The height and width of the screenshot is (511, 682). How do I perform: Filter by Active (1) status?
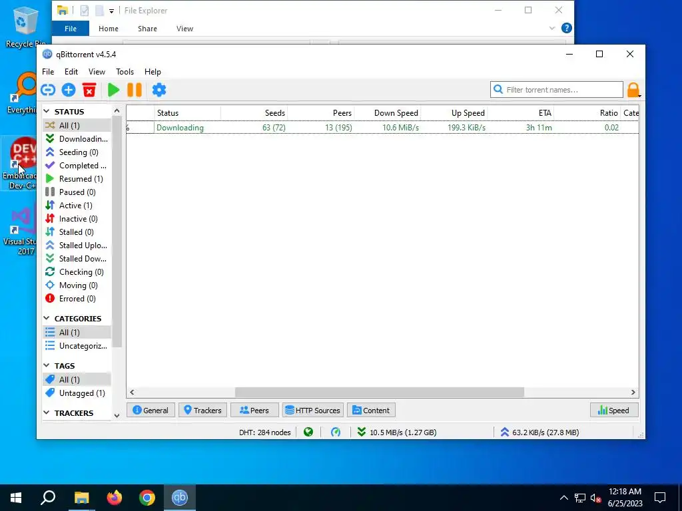click(x=77, y=205)
